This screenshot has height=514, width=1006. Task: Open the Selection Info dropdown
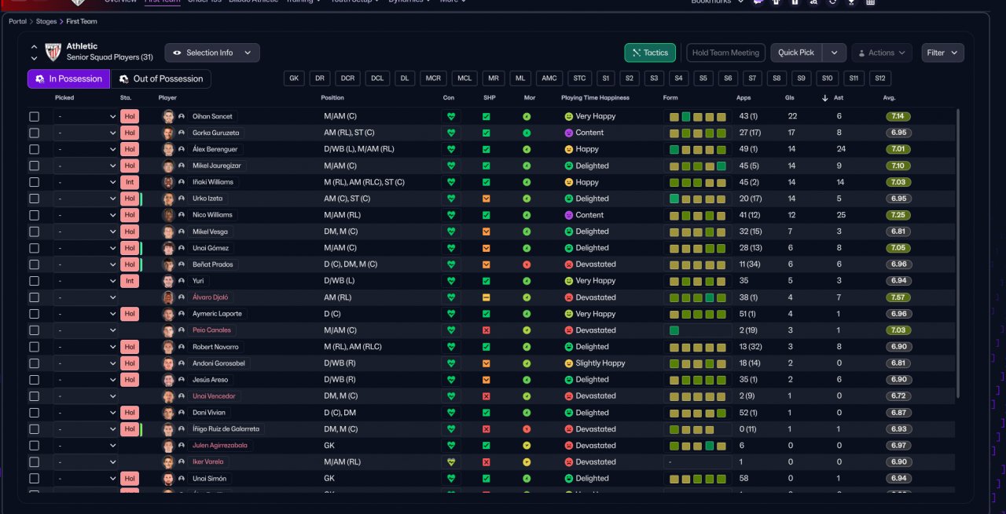click(x=212, y=53)
